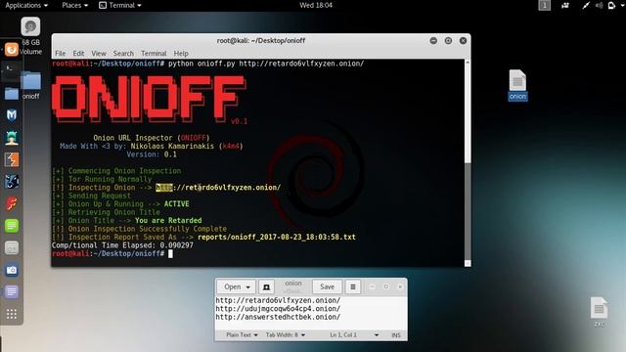Open Armitage green-haired icon in the dock

pos(12,138)
